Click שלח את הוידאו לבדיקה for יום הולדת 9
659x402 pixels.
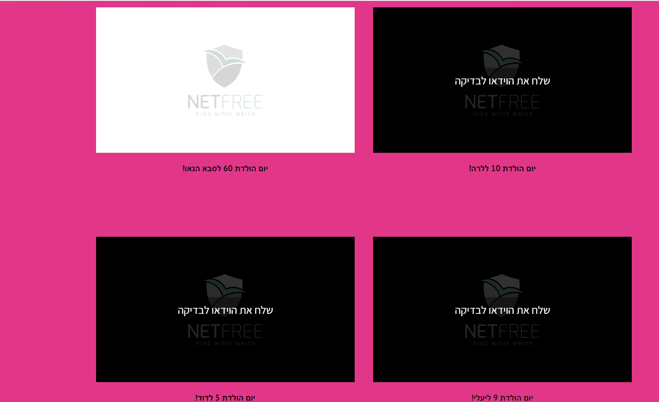[502, 311]
